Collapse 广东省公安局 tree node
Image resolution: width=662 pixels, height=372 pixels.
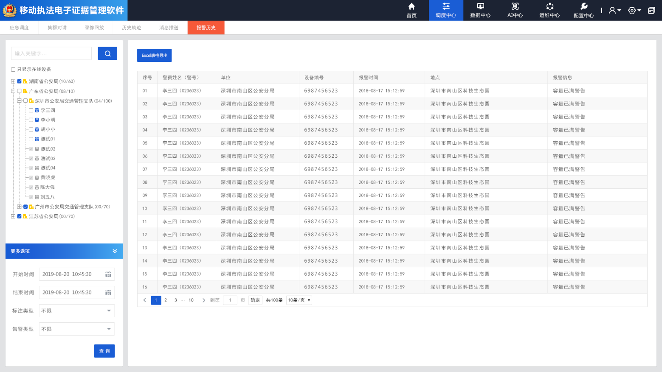point(13,91)
